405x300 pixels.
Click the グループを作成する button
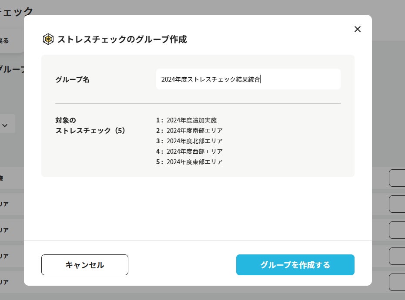[295, 265]
